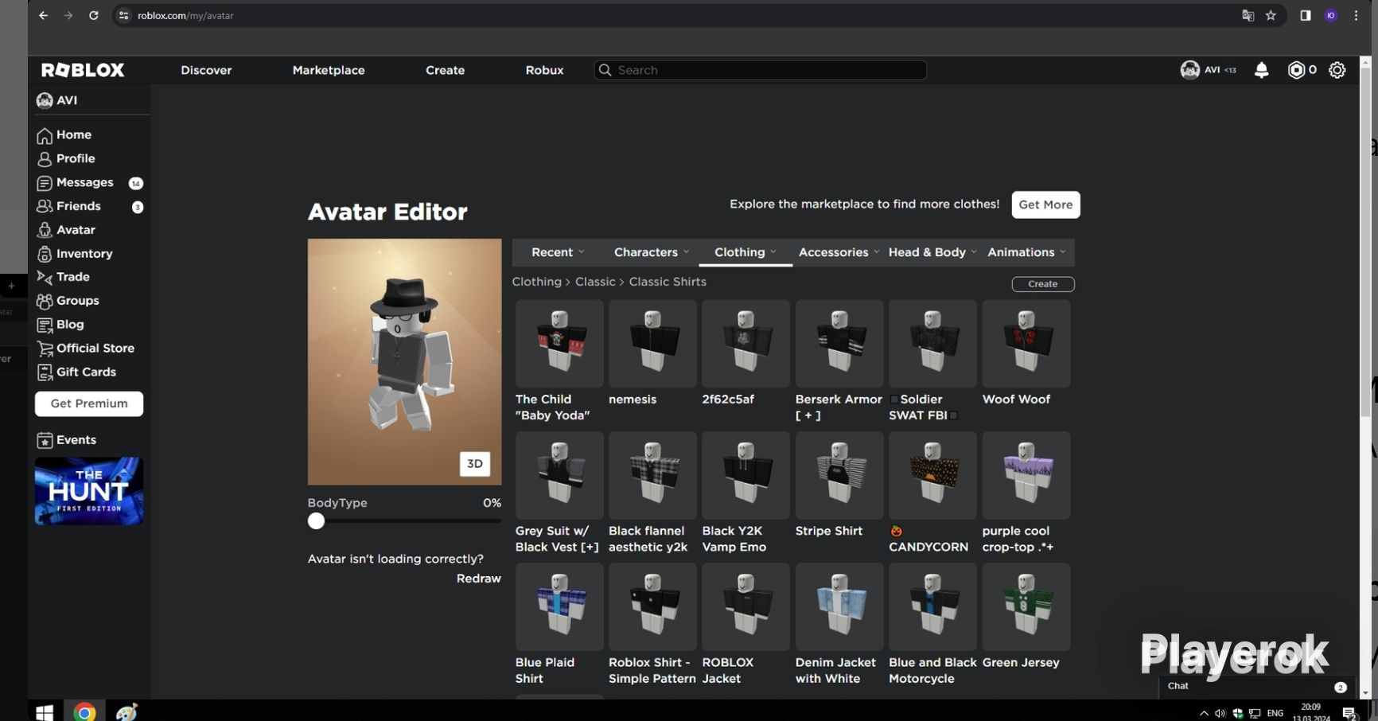Open the settings gear in the header

[x=1337, y=70]
